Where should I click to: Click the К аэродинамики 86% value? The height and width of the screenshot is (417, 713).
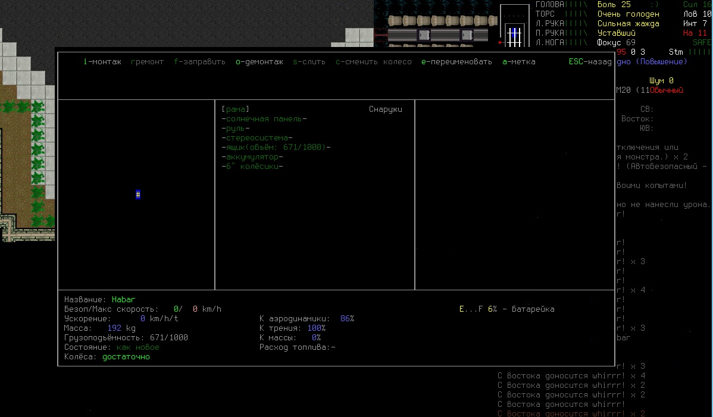pyautogui.click(x=347, y=319)
